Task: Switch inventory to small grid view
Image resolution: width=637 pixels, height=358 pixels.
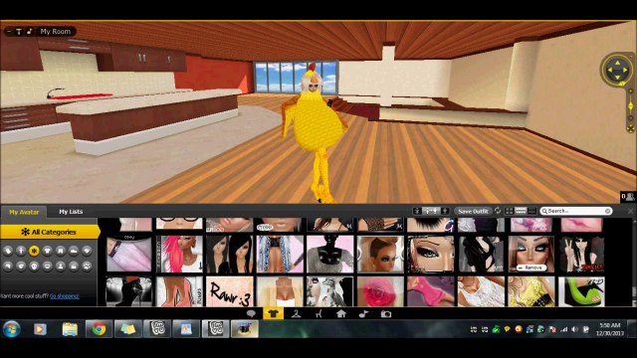Action: pyautogui.click(x=521, y=211)
